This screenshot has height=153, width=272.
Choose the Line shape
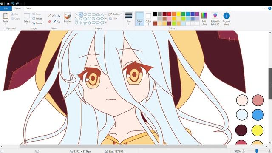click(x=76, y=14)
